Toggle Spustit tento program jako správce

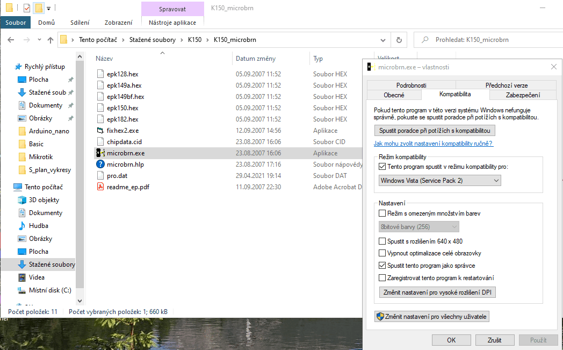382,266
